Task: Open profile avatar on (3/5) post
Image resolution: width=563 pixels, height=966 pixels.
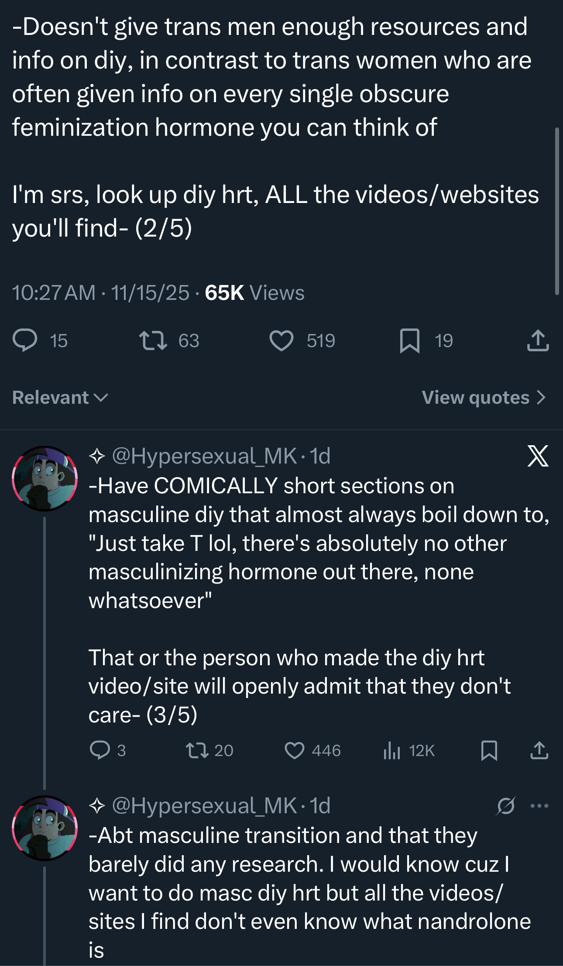Action: coord(45,478)
